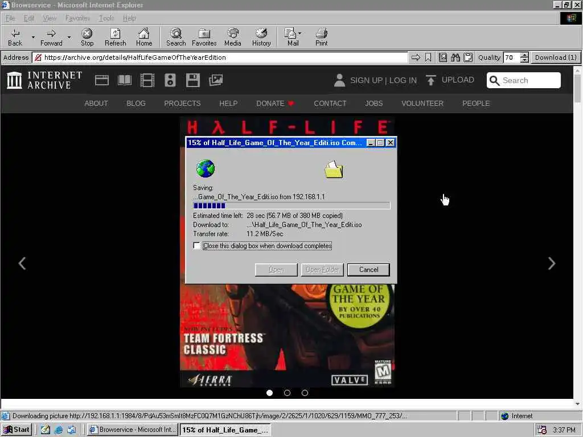Open the Audio speaker icon
This screenshot has height=437, width=583.
pyautogui.click(x=170, y=80)
